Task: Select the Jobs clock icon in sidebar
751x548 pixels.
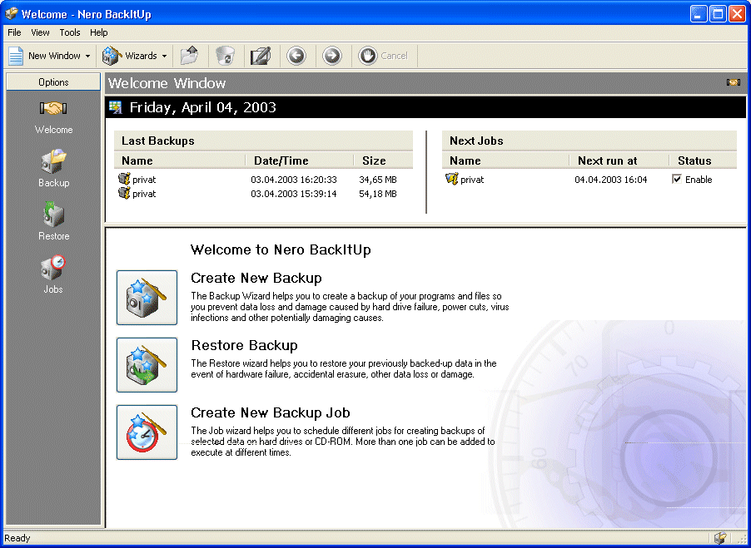Action: pos(53,268)
